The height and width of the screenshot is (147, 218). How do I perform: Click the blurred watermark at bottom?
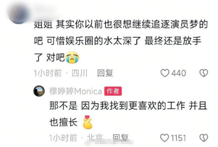click(110, 142)
